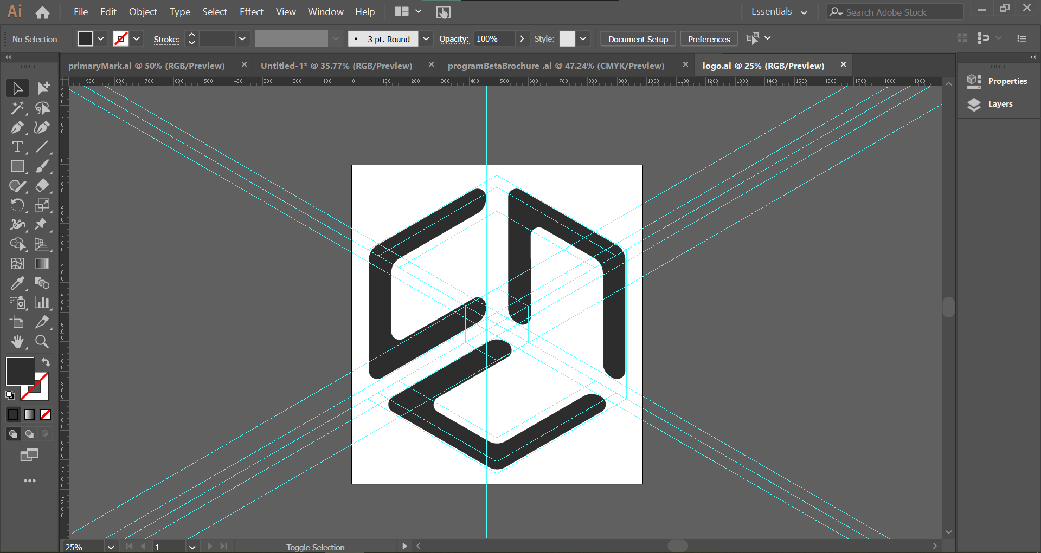The width and height of the screenshot is (1041, 553).
Task: Open Preferences from the control bar
Action: [708, 38]
